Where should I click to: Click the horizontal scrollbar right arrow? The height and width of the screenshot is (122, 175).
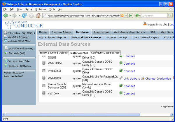pos(172,114)
